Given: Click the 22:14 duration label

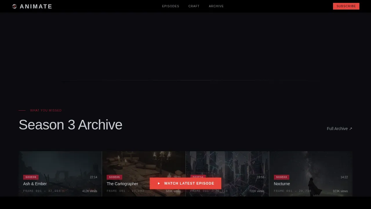Looking at the screenshot, I should tap(93, 177).
